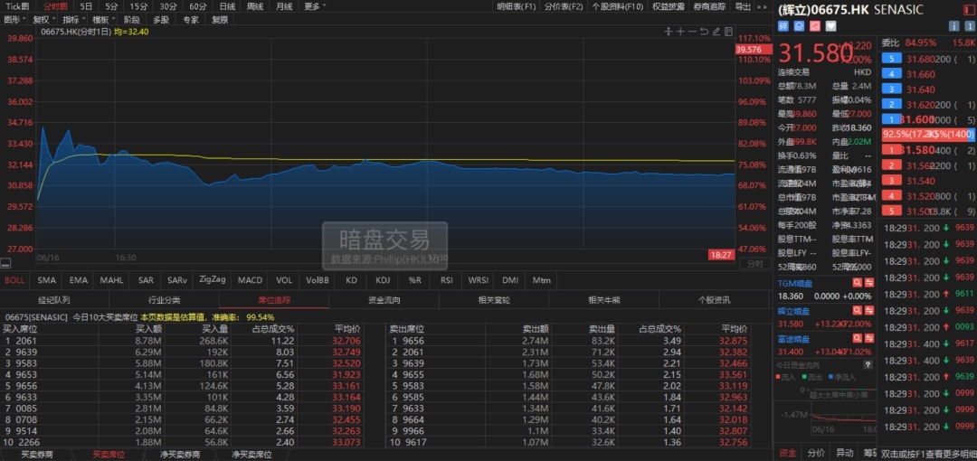Search TGM暗盘 with magnifier icon
Viewport: 977px width, 461px height.
(858, 283)
